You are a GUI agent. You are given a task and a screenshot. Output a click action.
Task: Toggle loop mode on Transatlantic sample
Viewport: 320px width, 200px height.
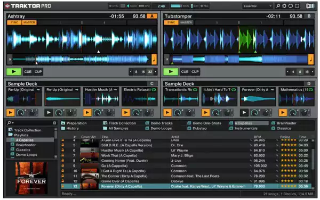pos(195,89)
